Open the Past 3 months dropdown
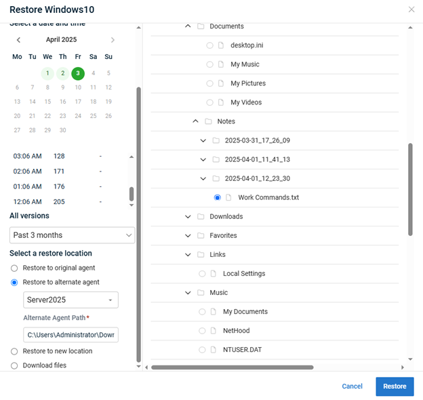This screenshot has height=400, width=423. 72,235
